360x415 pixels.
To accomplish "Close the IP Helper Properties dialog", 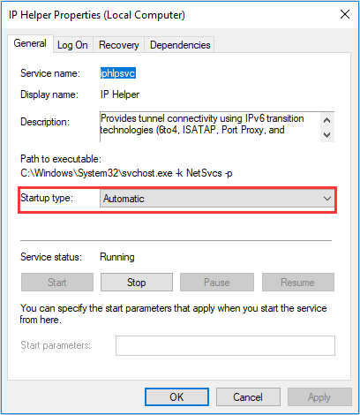I will (x=344, y=14).
